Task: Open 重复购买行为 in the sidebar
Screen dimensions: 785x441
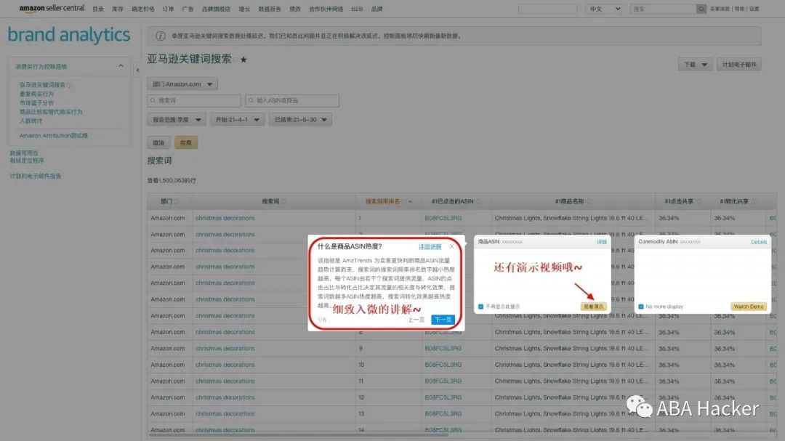Action: tap(36, 94)
